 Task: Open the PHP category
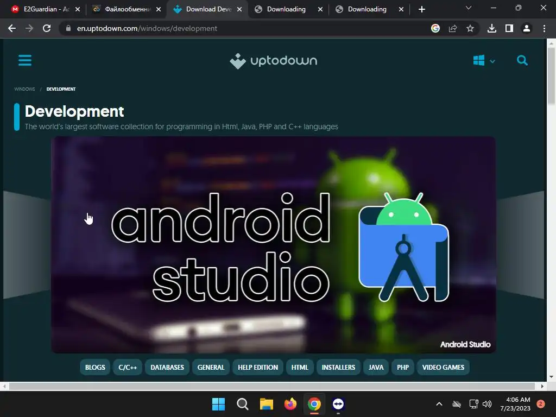click(x=403, y=368)
